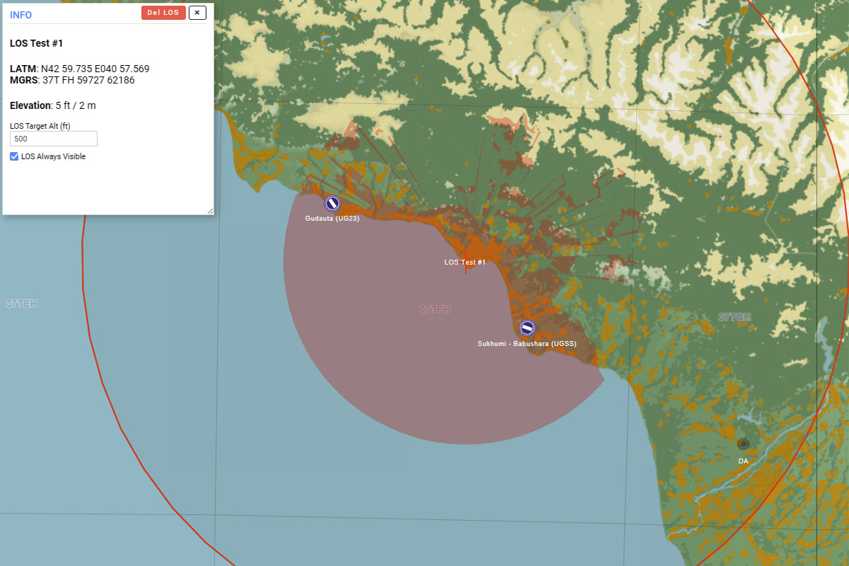
Task: Click the Gudauta (UG23) map label
Action: click(x=333, y=219)
